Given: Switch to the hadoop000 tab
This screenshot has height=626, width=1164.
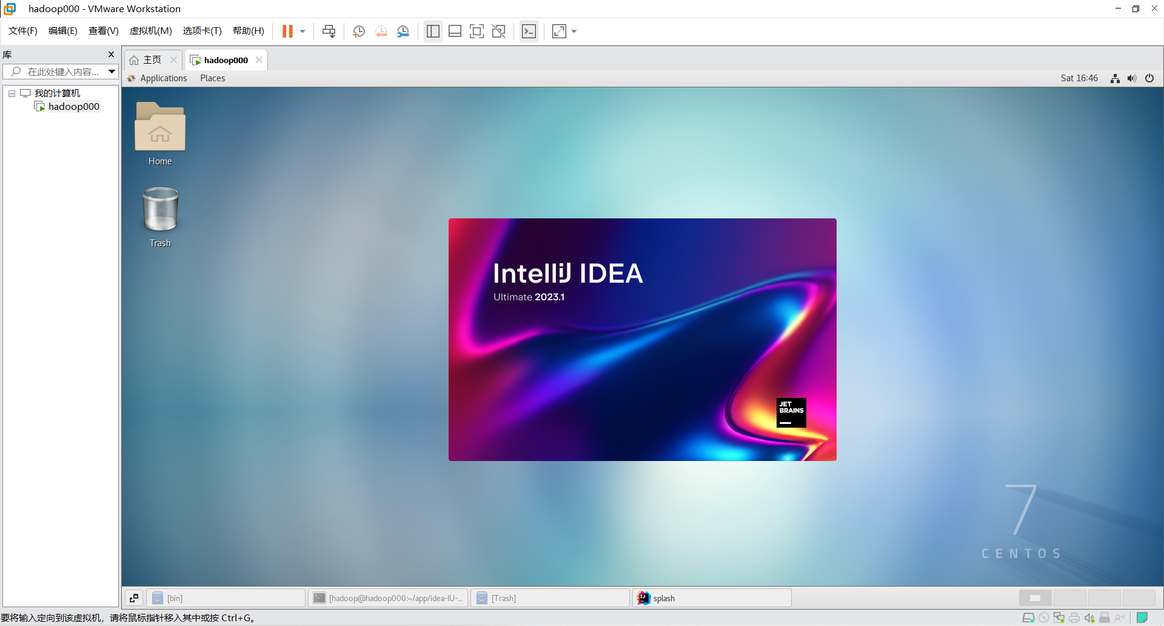Looking at the screenshot, I should tap(226, 59).
